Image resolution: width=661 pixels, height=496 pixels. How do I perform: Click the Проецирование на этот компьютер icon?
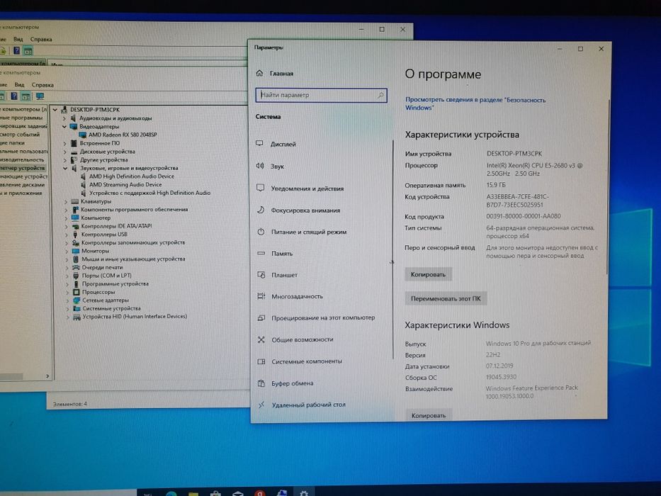[261, 317]
